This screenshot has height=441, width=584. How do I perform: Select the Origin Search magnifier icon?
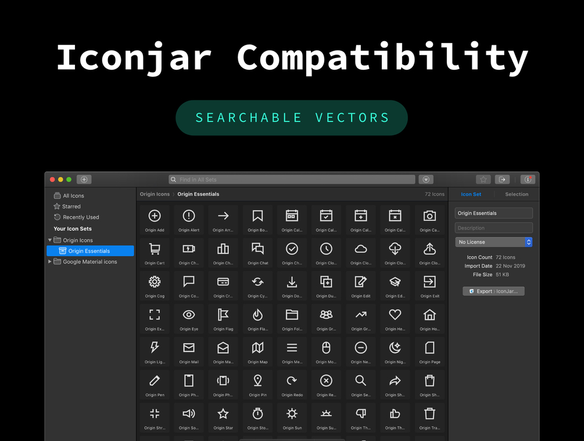[360, 385]
